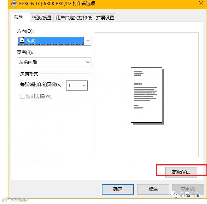Open the 扩展设置 tab
The height and width of the screenshot is (204, 207).
pyautogui.click(x=105, y=18)
